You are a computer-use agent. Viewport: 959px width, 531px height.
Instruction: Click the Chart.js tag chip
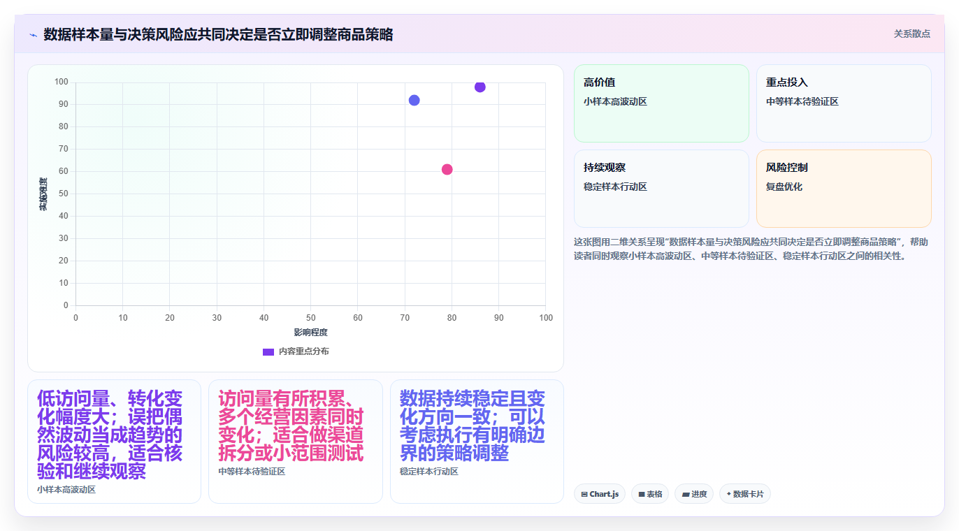coord(599,494)
